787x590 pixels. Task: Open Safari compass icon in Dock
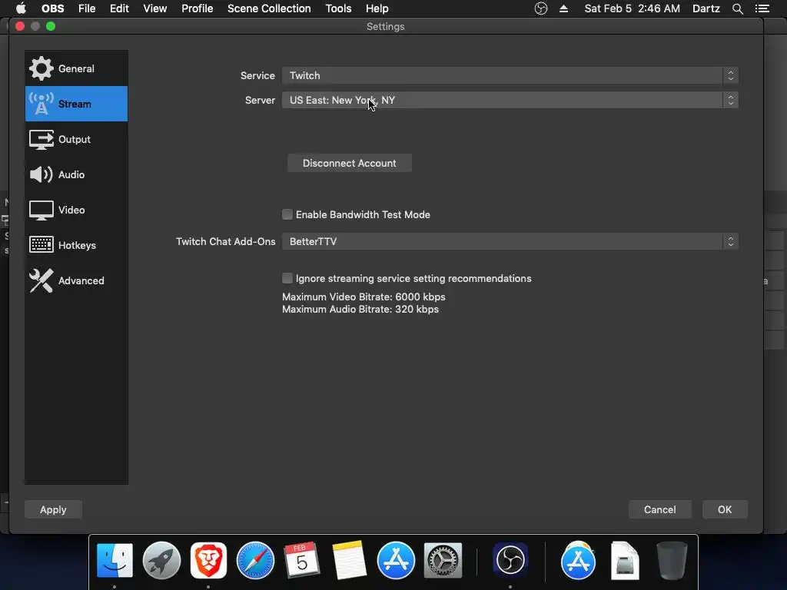(255, 560)
